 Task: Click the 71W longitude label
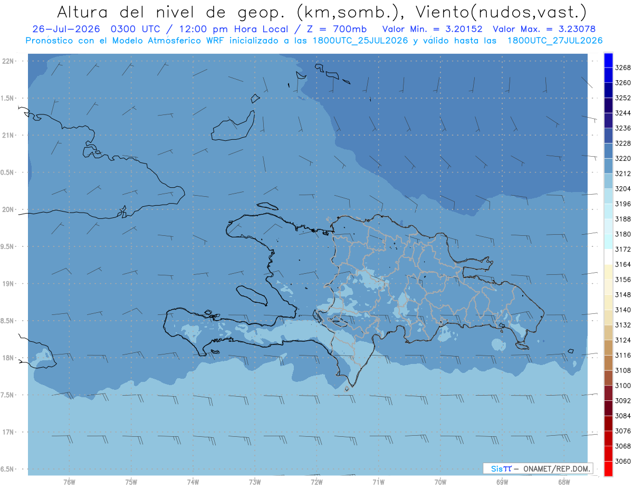[378, 482]
